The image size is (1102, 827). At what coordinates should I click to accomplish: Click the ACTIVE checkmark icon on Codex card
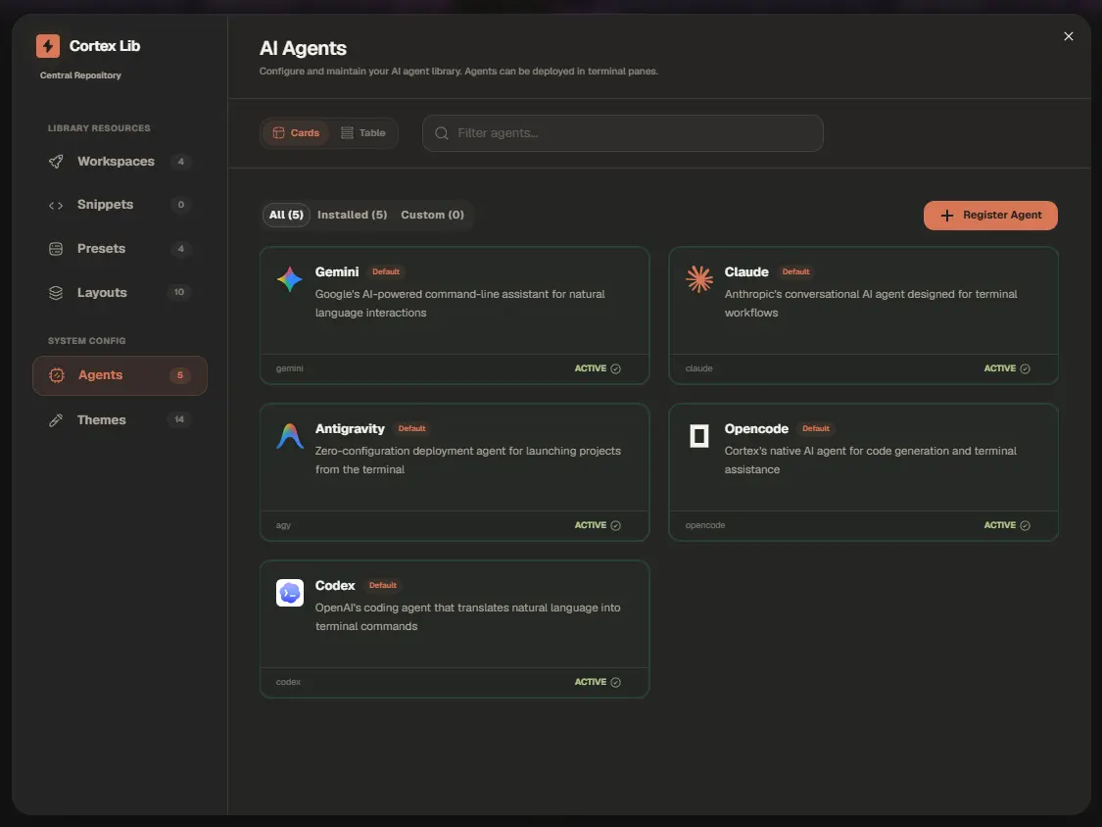pyautogui.click(x=616, y=683)
